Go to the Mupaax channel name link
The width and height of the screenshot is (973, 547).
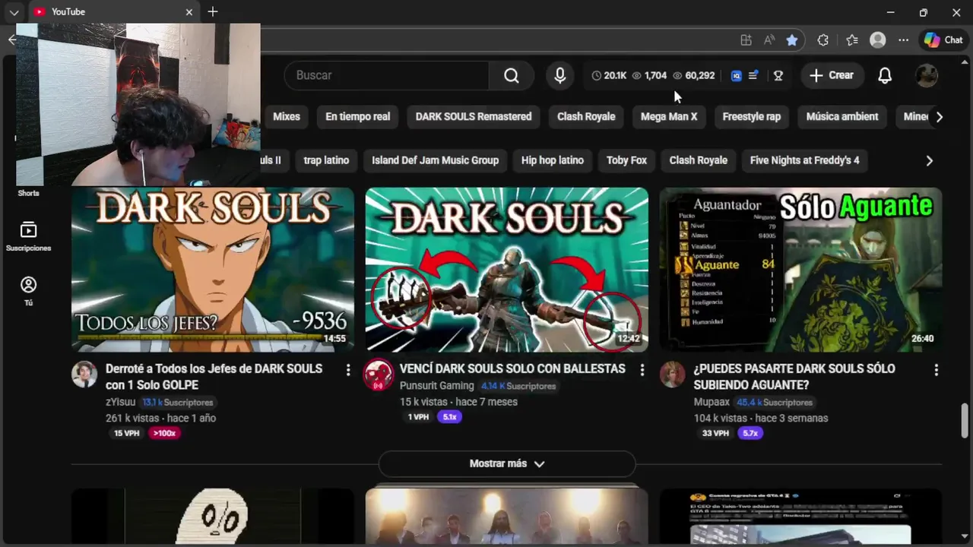pyautogui.click(x=712, y=402)
